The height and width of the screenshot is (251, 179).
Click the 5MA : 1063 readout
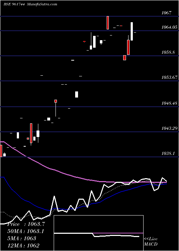pyautogui.click(x=21, y=238)
